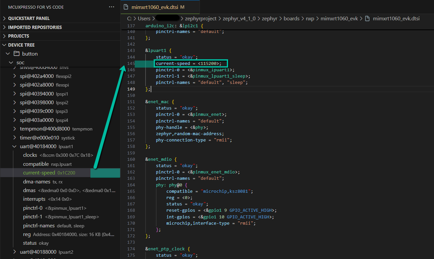
Task: Open the boards item in the breadcrumb bar
Action: coord(292,18)
